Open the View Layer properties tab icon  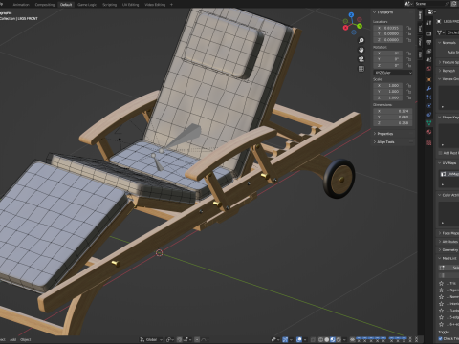pyautogui.click(x=429, y=52)
